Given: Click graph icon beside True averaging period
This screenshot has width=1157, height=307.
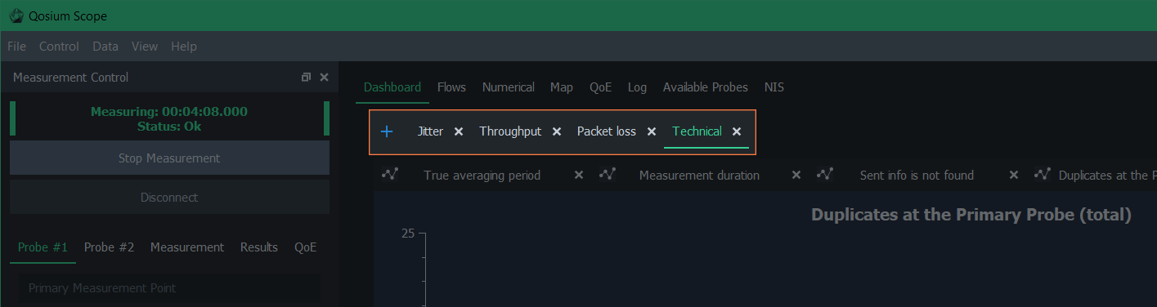Looking at the screenshot, I should (x=390, y=174).
